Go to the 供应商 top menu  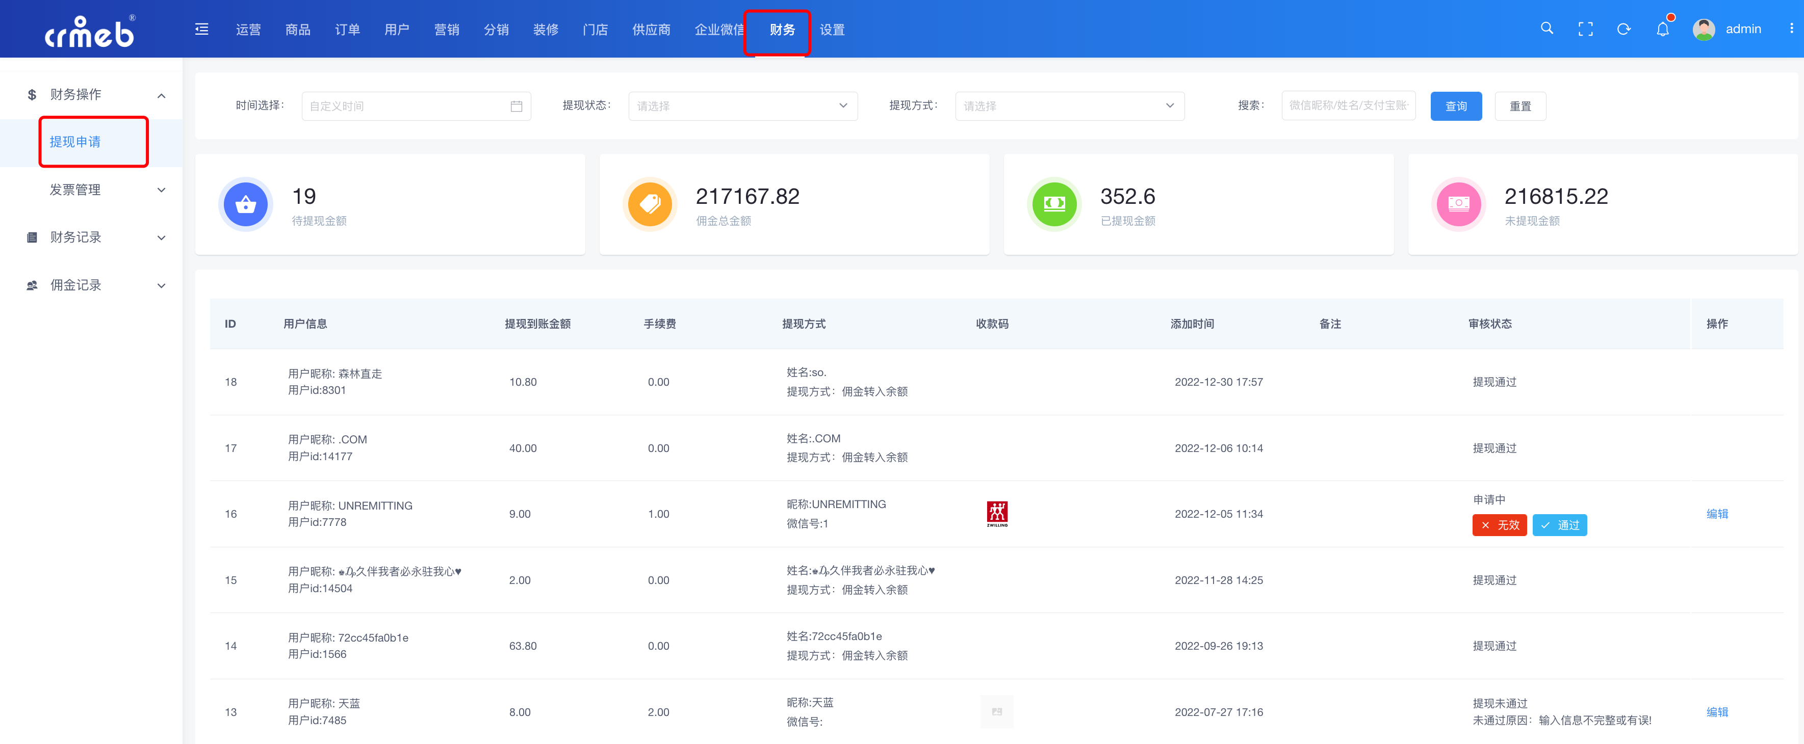tap(651, 30)
